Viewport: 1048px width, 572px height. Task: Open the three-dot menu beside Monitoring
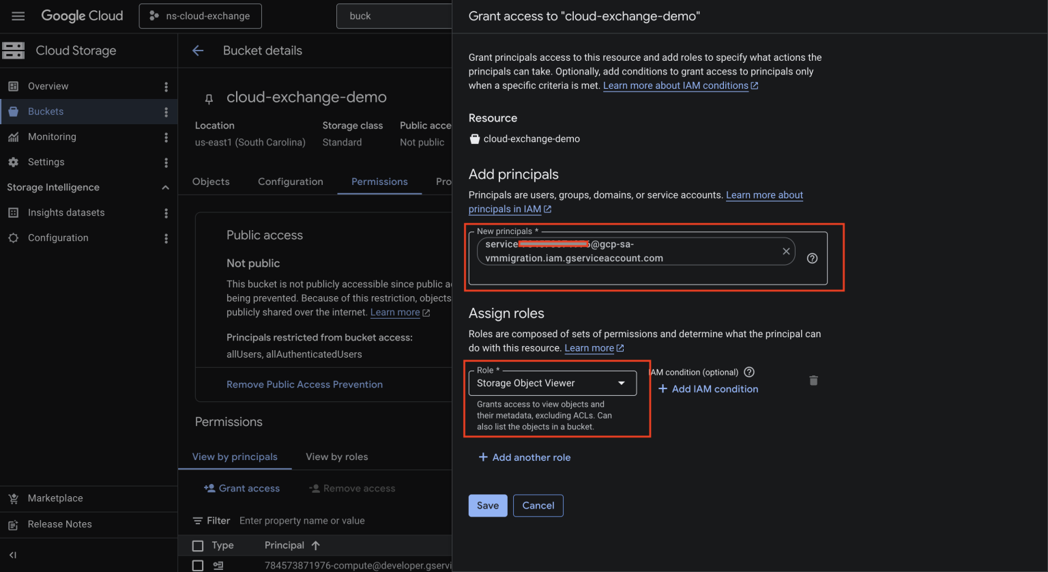(x=166, y=137)
